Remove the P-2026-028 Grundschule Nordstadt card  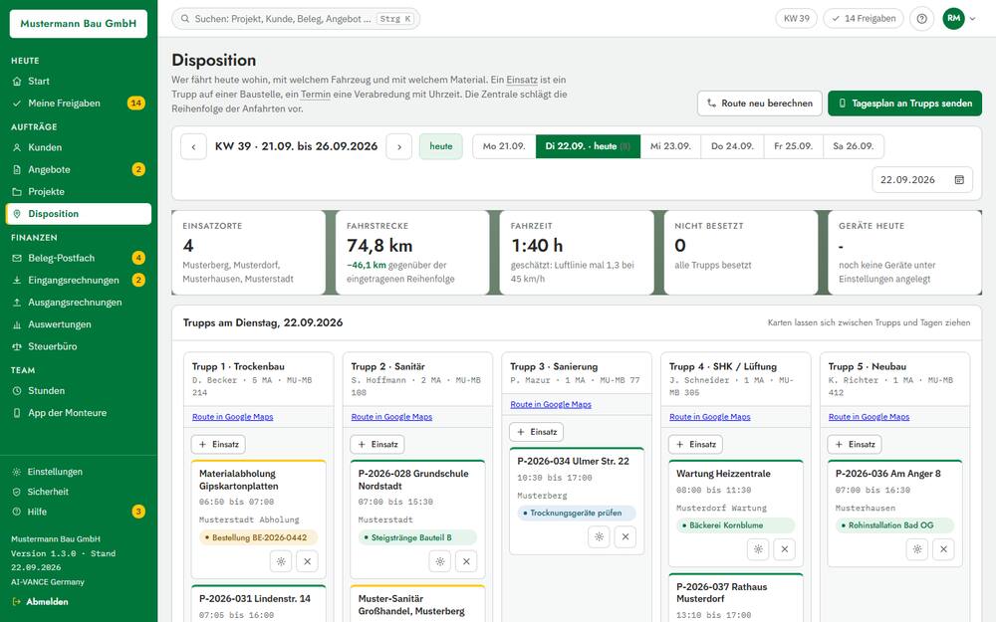pyautogui.click(x=466, y=561)
